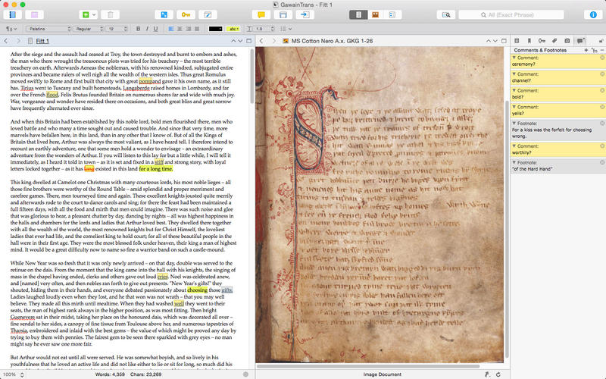606x379 pixels.
Task: Open the Keywords key icon
Action: tap(184, 14)
